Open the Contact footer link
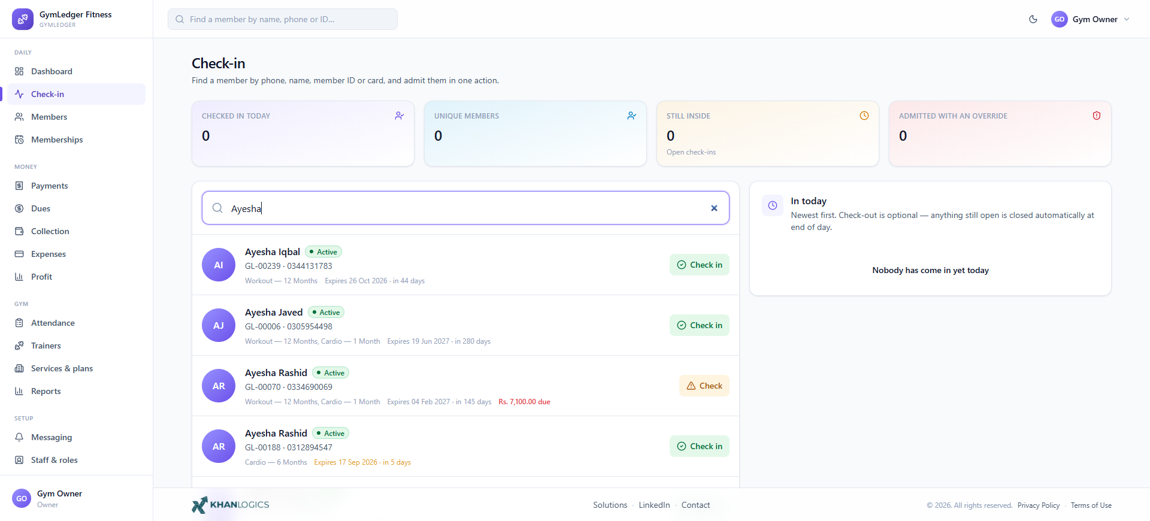Screen dimensions: 1150x521 point(695,505)
